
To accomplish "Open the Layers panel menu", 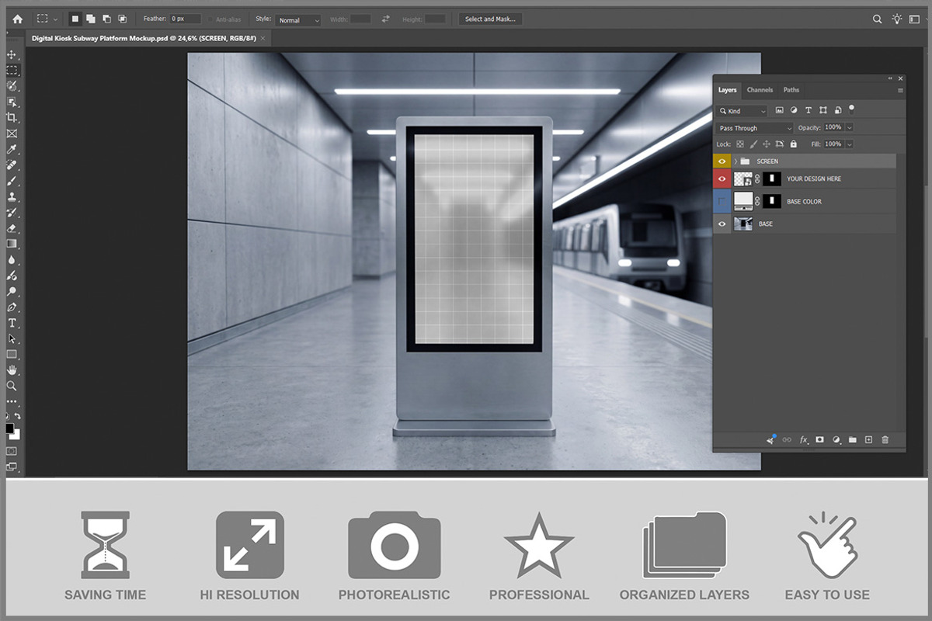I will point(900,90).
